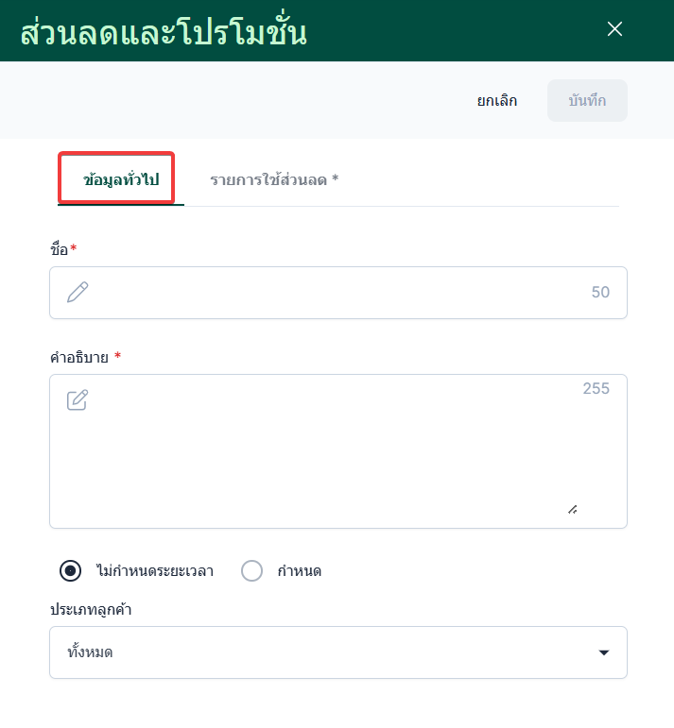This screenshot has width=674, height=728.
Task: Select the ไม่กำหนดระยะเวลา radio button
Action: tap(70, 571)
